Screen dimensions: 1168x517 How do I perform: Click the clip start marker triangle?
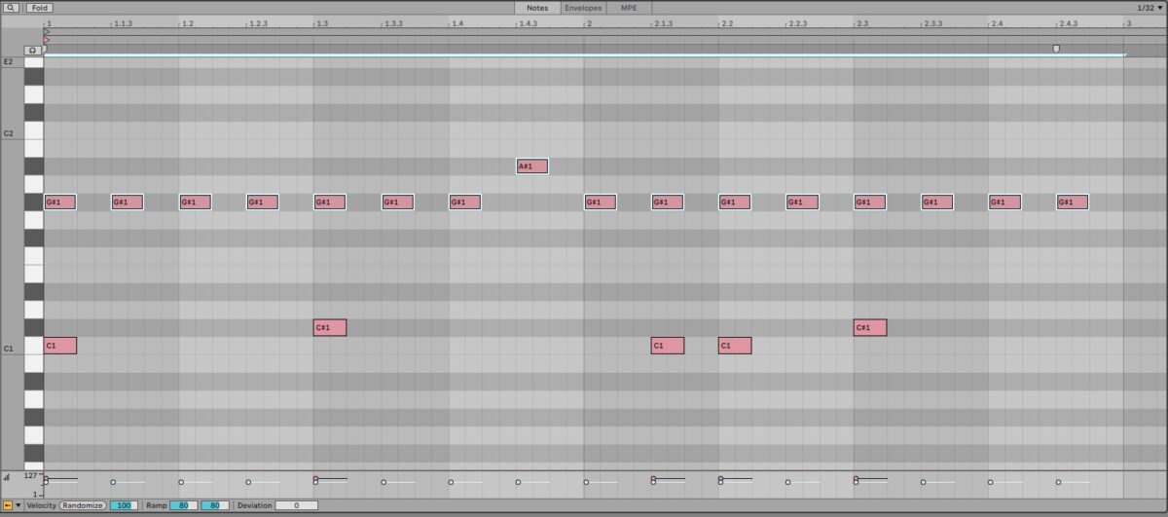(47, 31)
